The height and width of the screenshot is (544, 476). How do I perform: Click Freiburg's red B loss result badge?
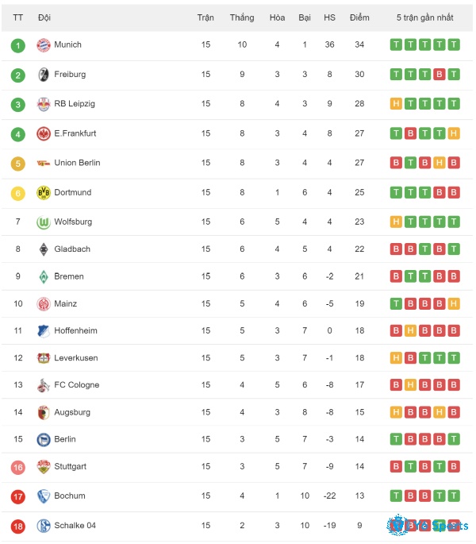click(x=439, y=74)
